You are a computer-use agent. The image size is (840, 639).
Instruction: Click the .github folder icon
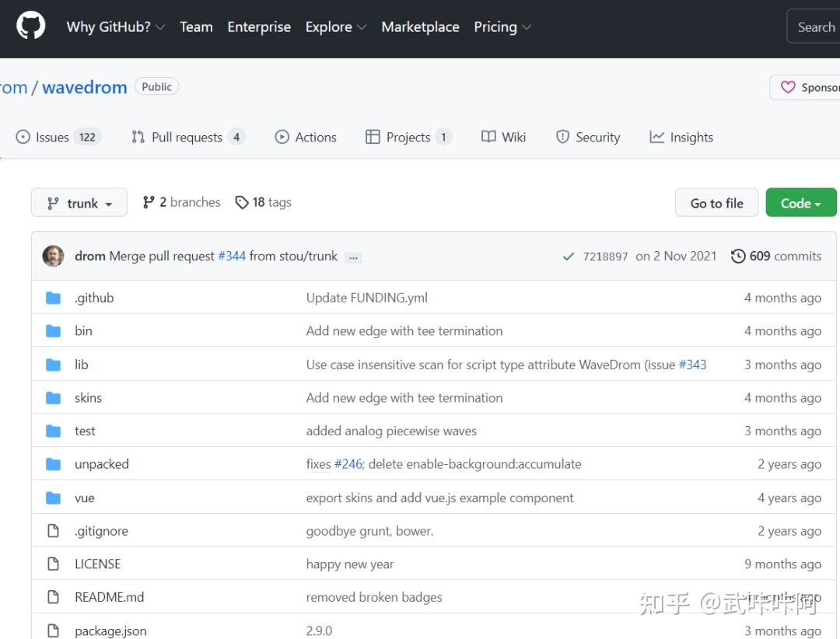53,298
